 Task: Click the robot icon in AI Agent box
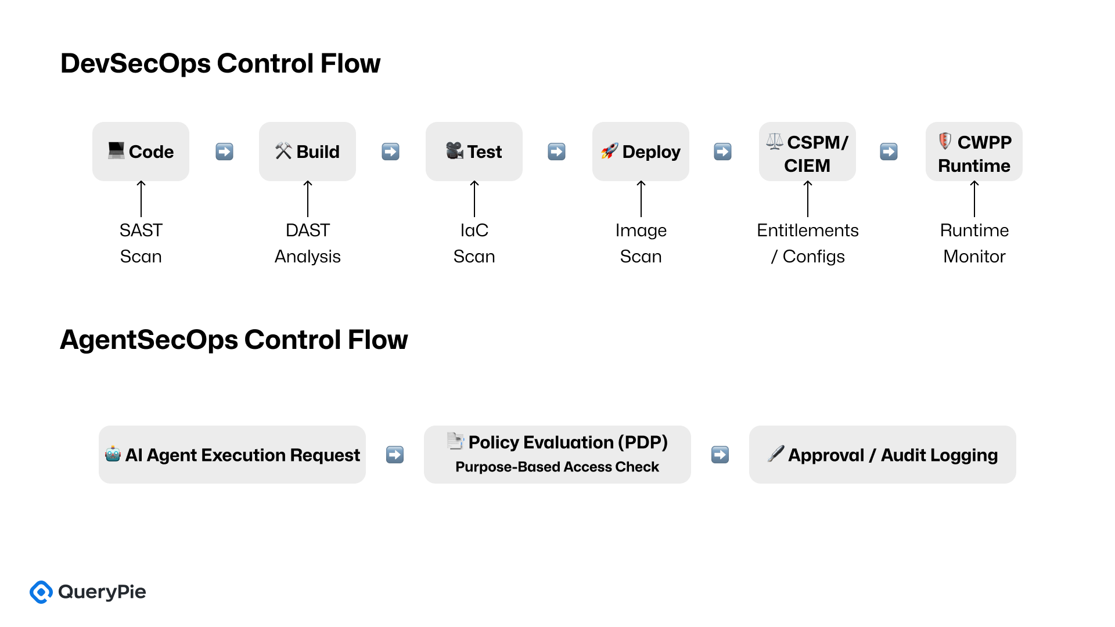(113, 454)
